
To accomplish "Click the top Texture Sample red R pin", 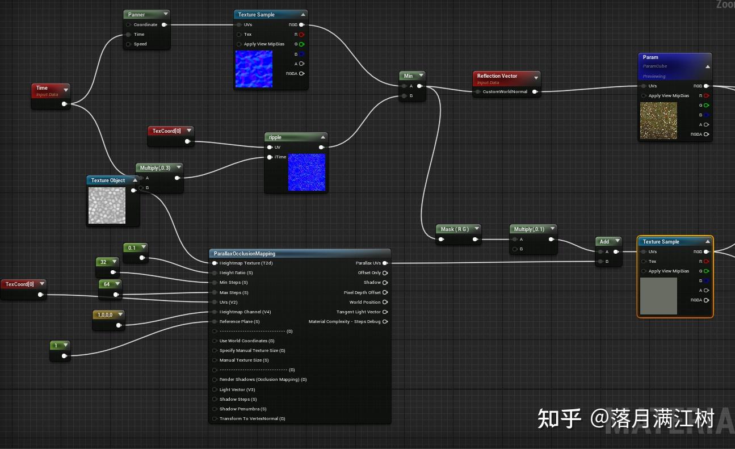I will [x=301, y=34].
